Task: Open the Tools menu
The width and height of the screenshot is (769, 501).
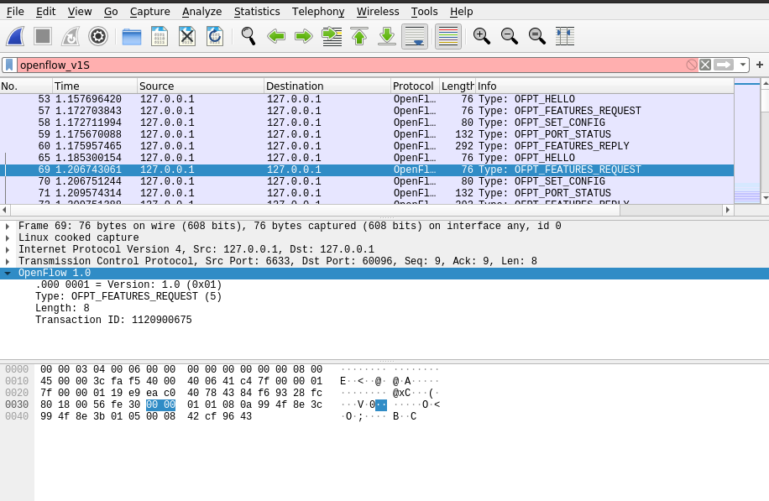Action: point(424,11)
